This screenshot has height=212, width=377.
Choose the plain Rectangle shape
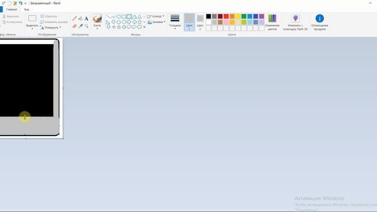point(124,16)
